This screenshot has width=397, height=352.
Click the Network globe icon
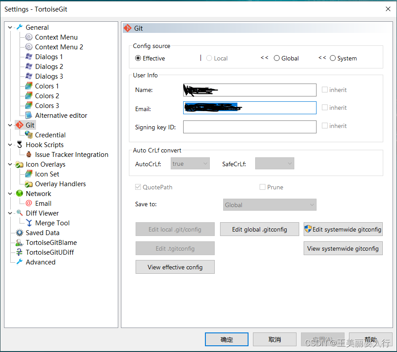(x=20, y=193)
